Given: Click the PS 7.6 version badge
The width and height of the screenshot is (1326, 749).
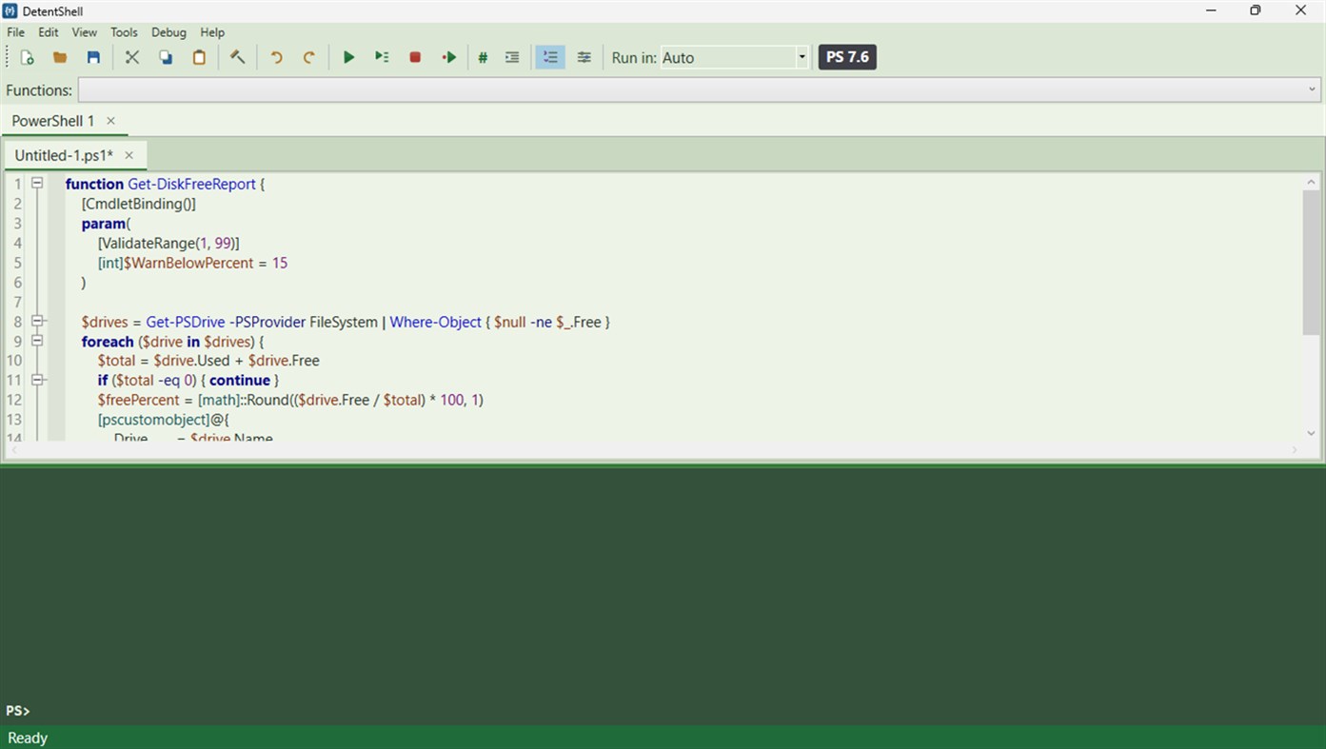Looking at the screenshot, I should [x=847, y=57].
